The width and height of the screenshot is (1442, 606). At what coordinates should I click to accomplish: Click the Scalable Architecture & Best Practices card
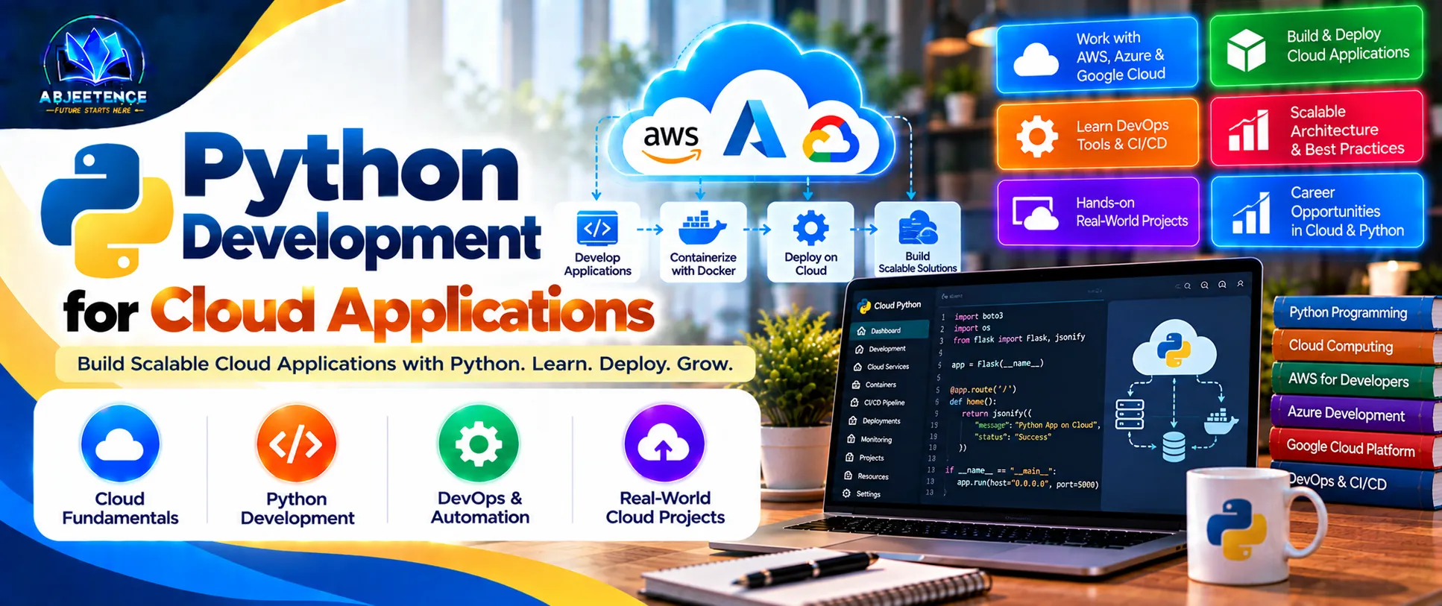(1317, 129)
